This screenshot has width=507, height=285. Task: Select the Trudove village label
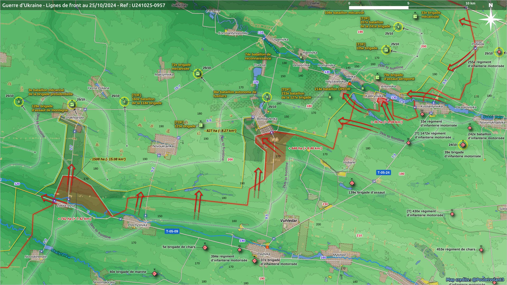[260, 65]
